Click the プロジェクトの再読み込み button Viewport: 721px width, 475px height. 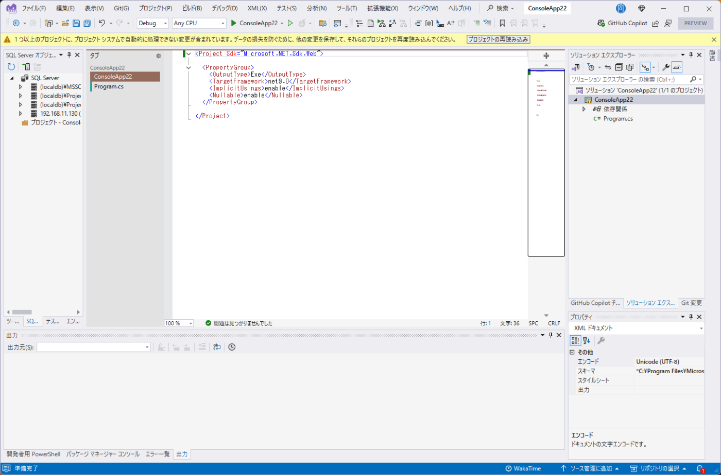pos(498,40)
